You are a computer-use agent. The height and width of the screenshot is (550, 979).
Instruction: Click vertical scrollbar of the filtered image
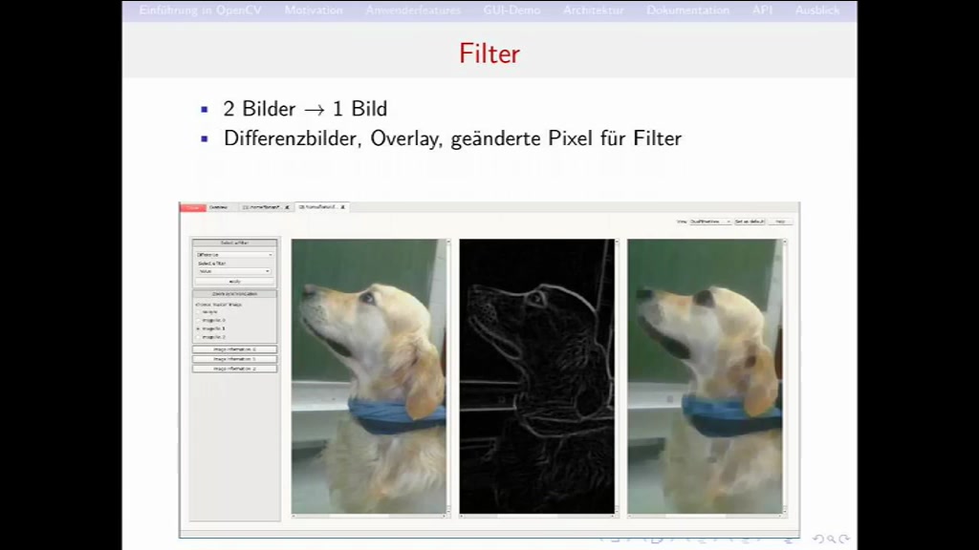(784, 376)
